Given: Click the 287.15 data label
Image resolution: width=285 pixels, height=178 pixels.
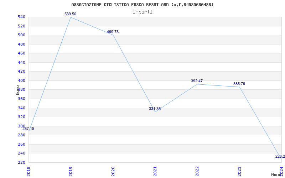Looking at the screenshot, I should point(28,129).
